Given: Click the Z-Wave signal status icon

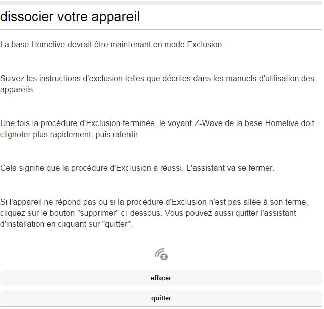Looking at the screenshot, I should click(x=161, y=254).
